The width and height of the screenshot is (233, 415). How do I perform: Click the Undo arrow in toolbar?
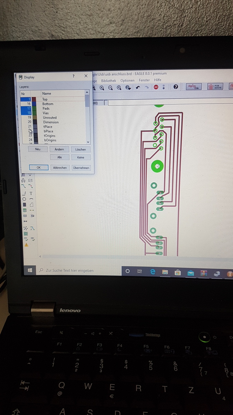(138, 87)
